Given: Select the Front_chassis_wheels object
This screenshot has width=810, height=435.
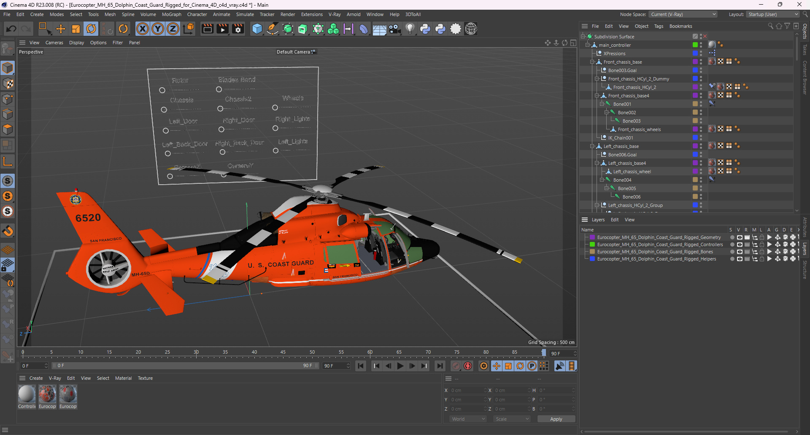Looking at the screenshot, I should [639, 129].
